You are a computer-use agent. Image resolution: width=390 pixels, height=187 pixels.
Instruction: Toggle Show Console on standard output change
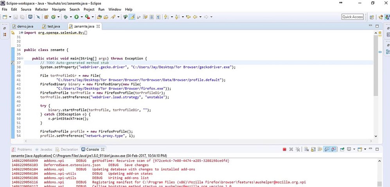pyautogui.click(x=327, y=149)
